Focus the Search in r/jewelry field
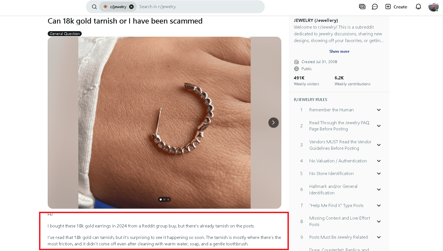This screenshot has width=443, height=251. tap(200, 7)
